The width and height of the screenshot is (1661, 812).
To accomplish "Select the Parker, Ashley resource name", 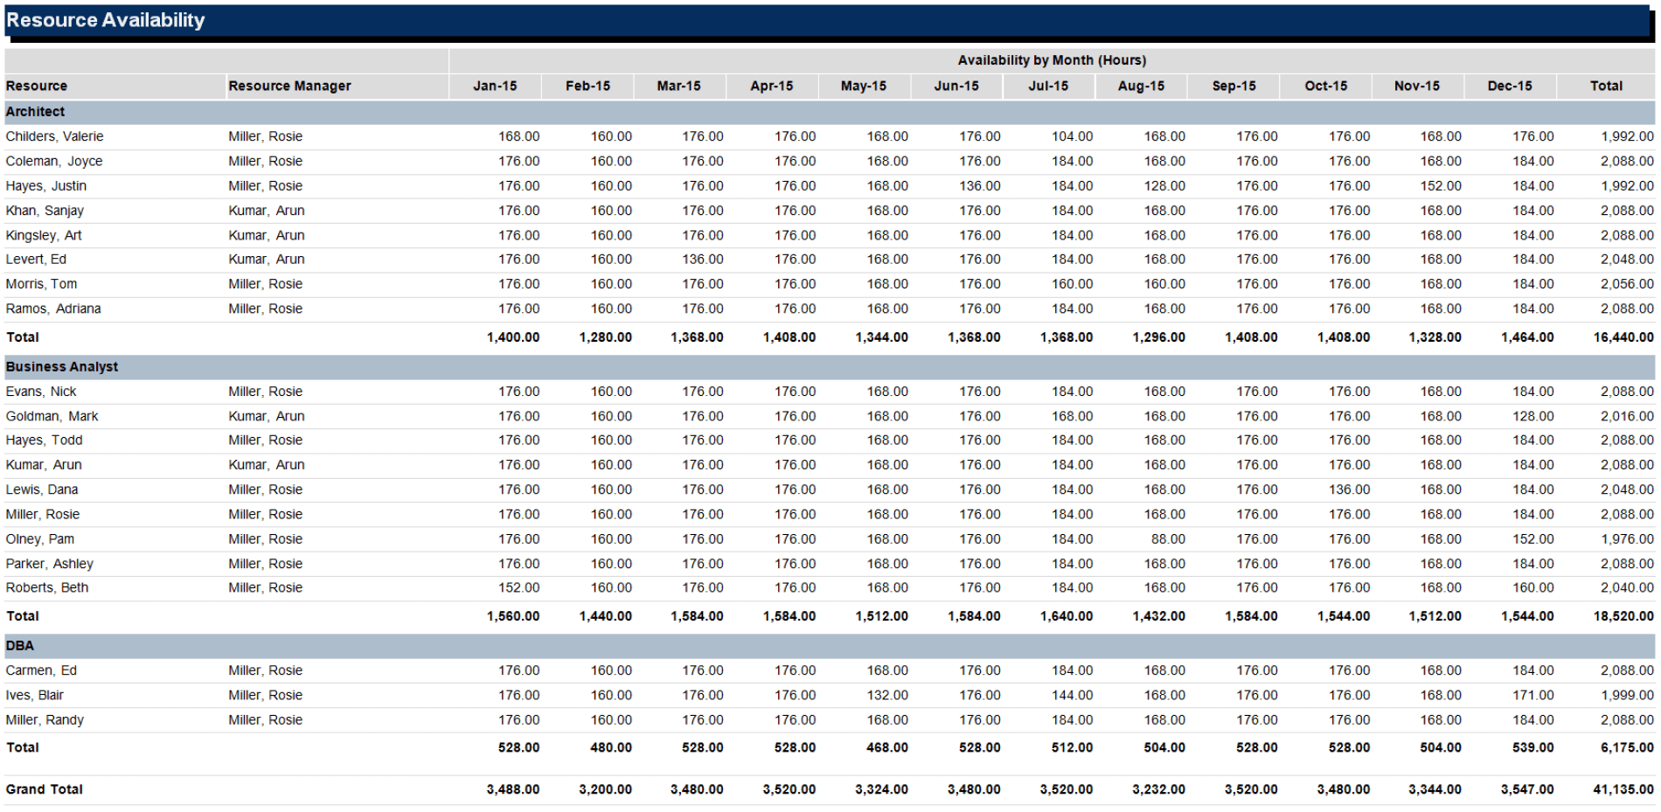I will [49, 564].
